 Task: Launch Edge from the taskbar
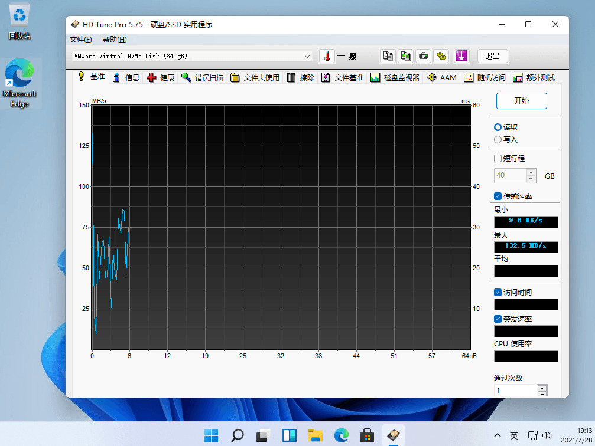coord(341,435)
